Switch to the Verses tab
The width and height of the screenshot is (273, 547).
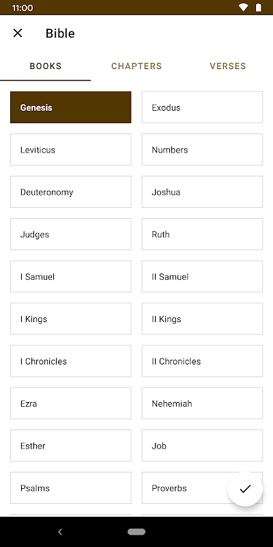pyautogui.click(x=228, y=66)
